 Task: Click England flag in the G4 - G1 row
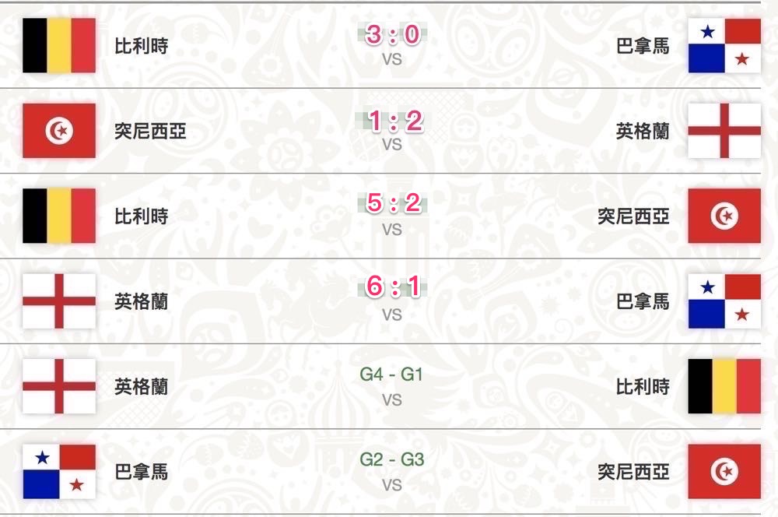click(59, 386)
